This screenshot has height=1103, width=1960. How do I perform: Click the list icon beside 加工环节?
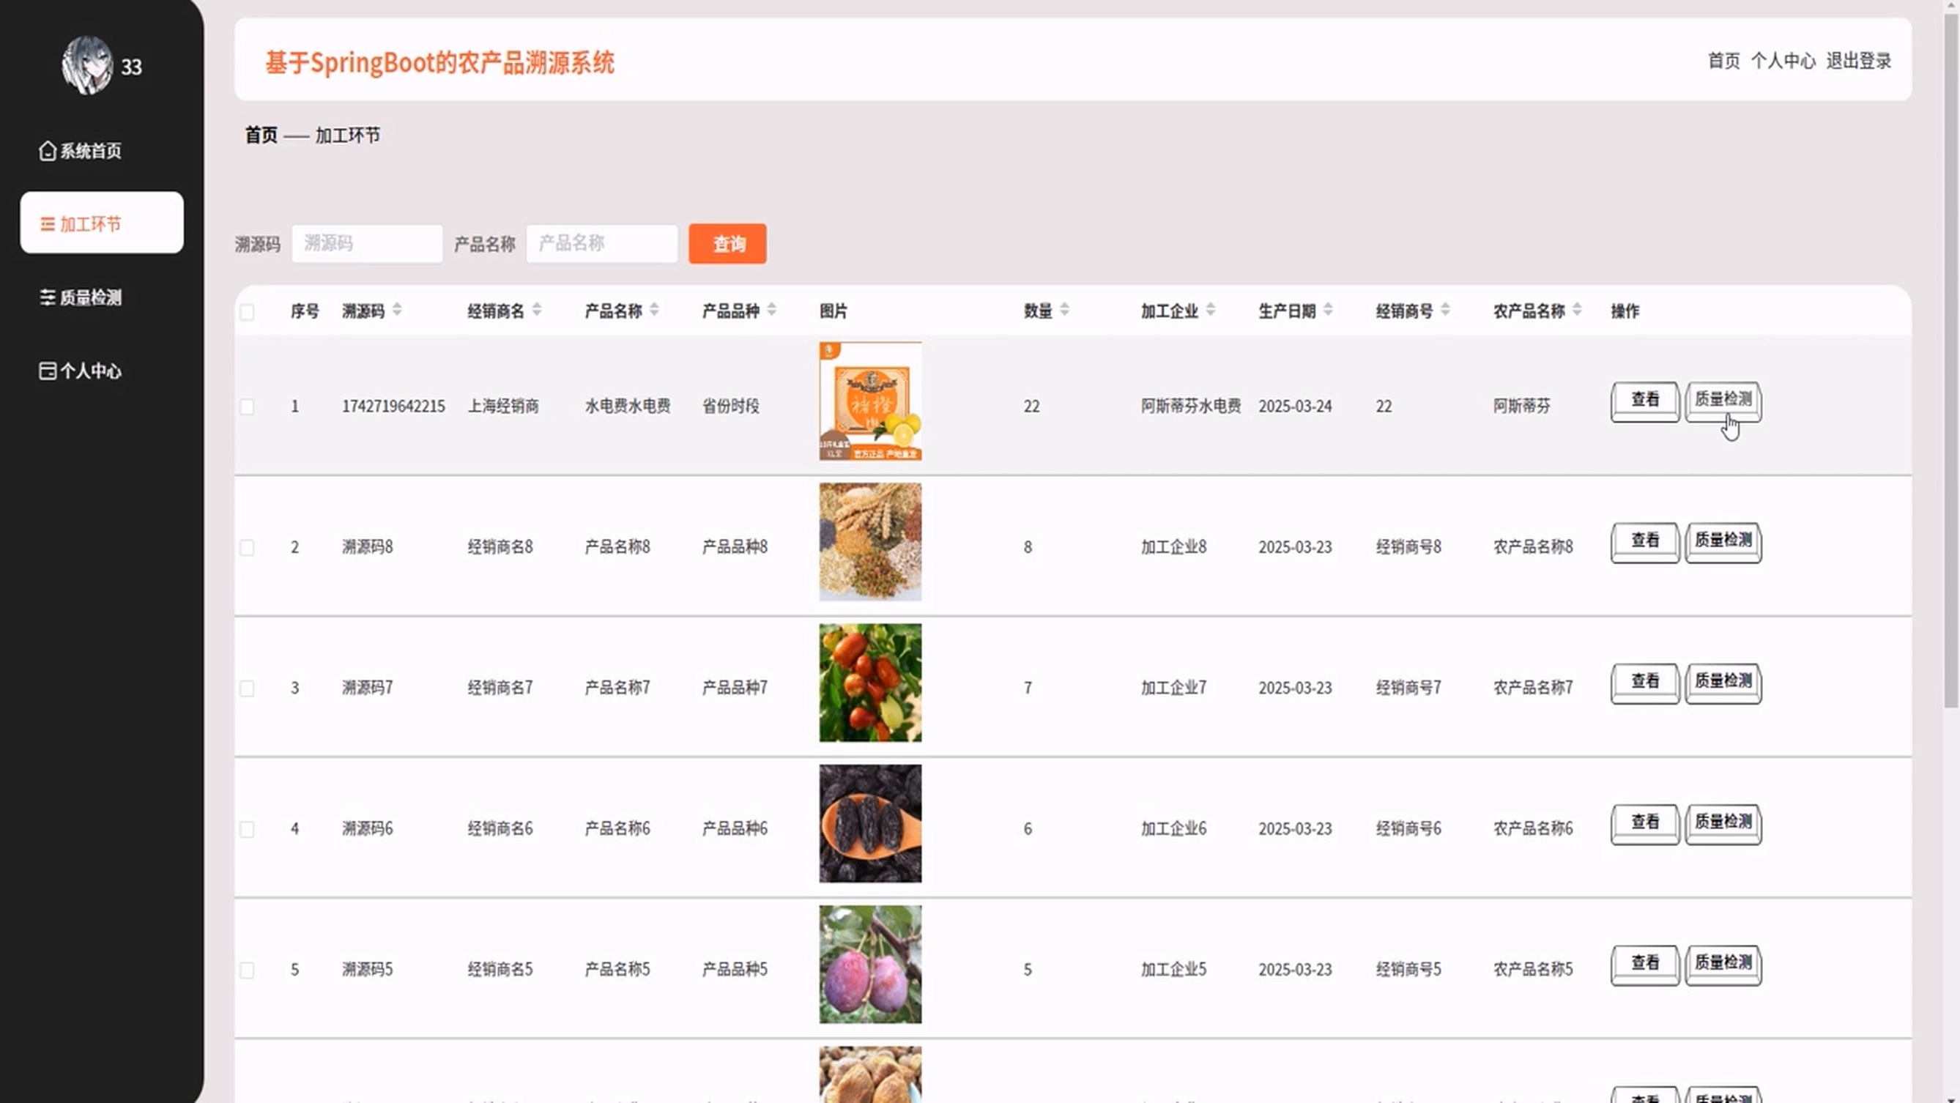47,224
